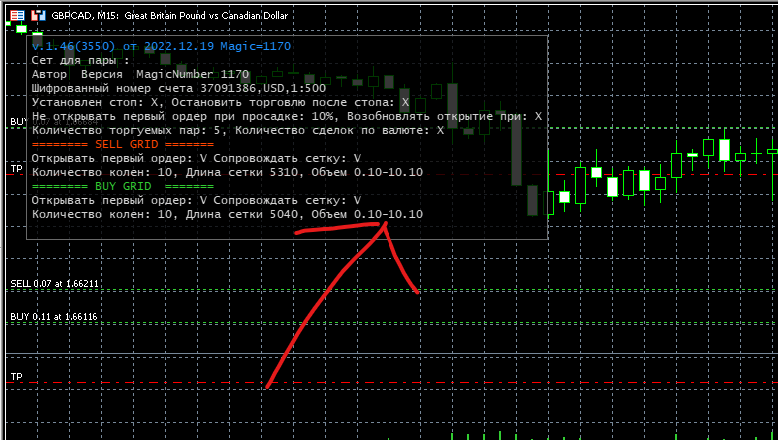
Task: Click 'Открывать первый ордер: V' under BUY GRID
Action: [196, 200]
